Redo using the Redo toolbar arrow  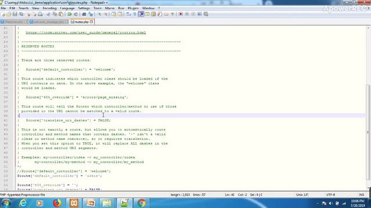tap(76, 14)
